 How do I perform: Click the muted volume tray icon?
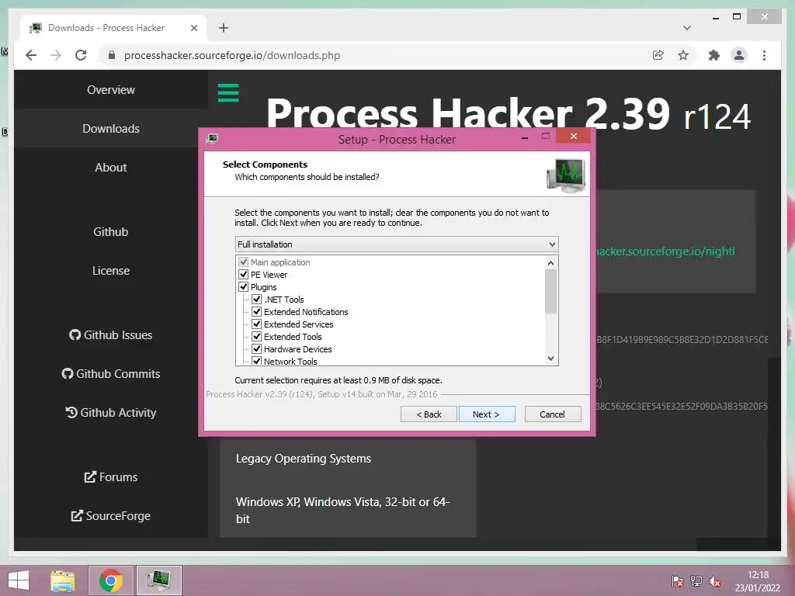(715, 581)
